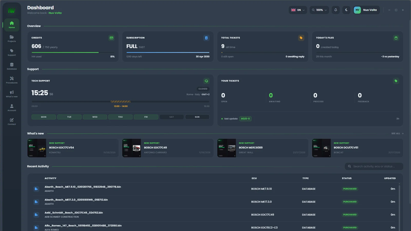Click the Alfa_Romeo_147_Bosch file name
This screenshot has height=231, width=411.
tap(83, 226)
